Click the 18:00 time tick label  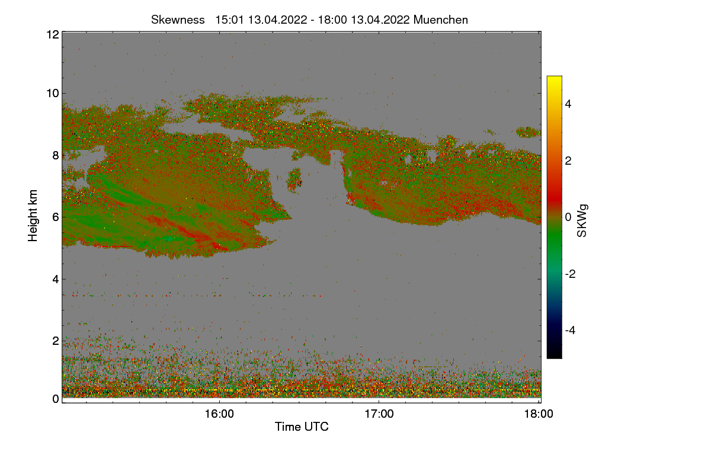click(x=538, y=414)
